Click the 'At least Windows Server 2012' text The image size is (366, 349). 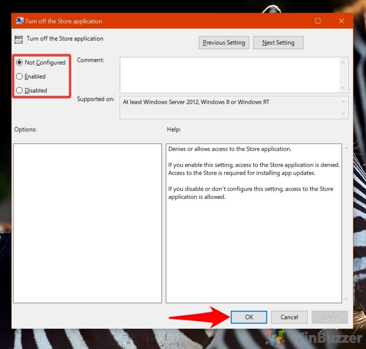[196, 102]
